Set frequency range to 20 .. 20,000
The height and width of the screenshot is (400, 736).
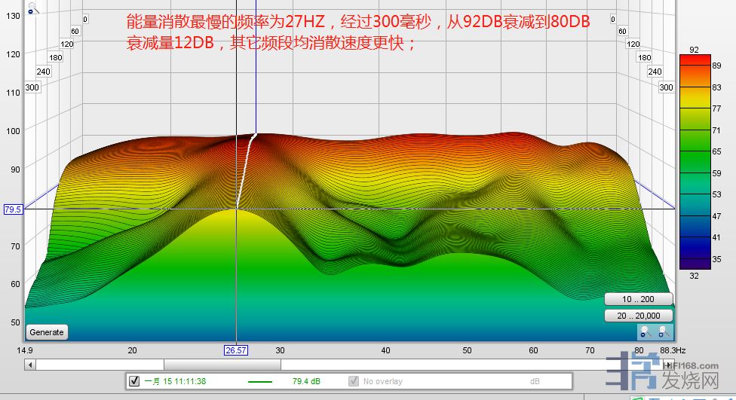coord(638,316)
